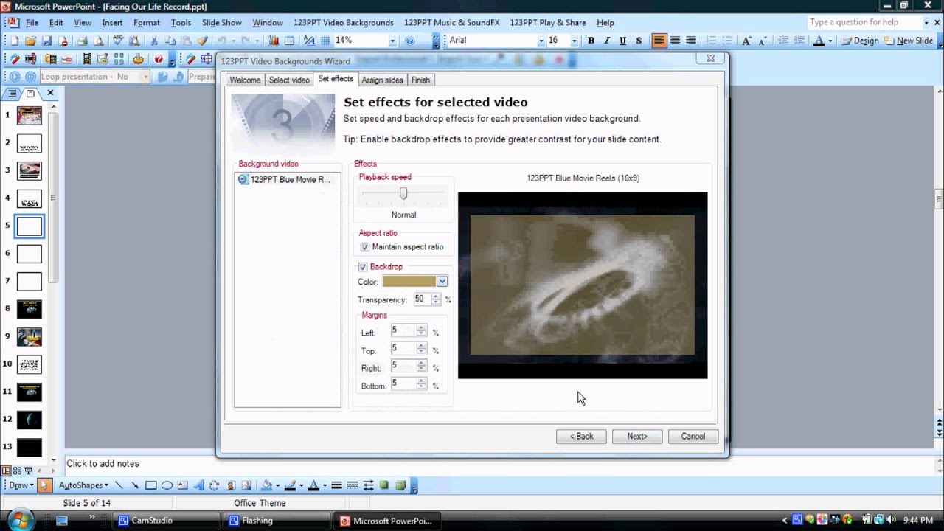
Task: Toggle Underline formatting
Action: pos(623,41)
